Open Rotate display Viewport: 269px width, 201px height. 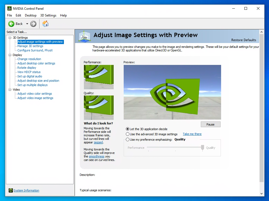pyautogui.click(x=27, y=68)
